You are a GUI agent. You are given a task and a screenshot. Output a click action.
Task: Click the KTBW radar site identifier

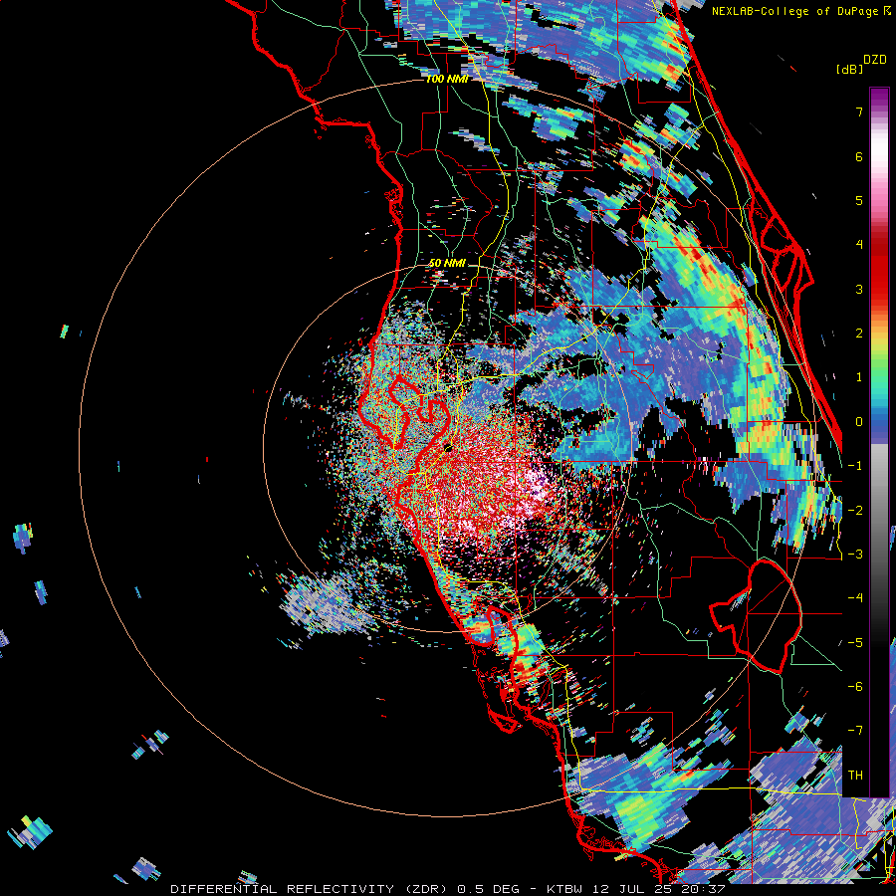point(566,889)
